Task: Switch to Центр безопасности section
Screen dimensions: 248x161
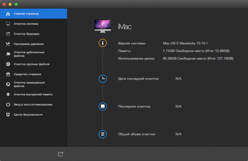Action: pos(33,114)
